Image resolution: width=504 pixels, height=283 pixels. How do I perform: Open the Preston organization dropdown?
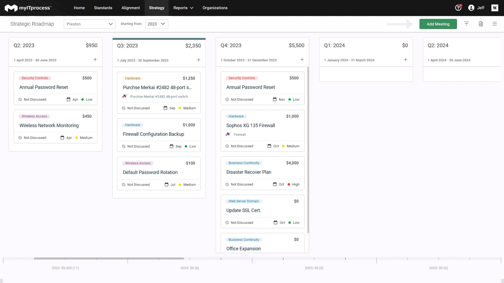[90, 24]
